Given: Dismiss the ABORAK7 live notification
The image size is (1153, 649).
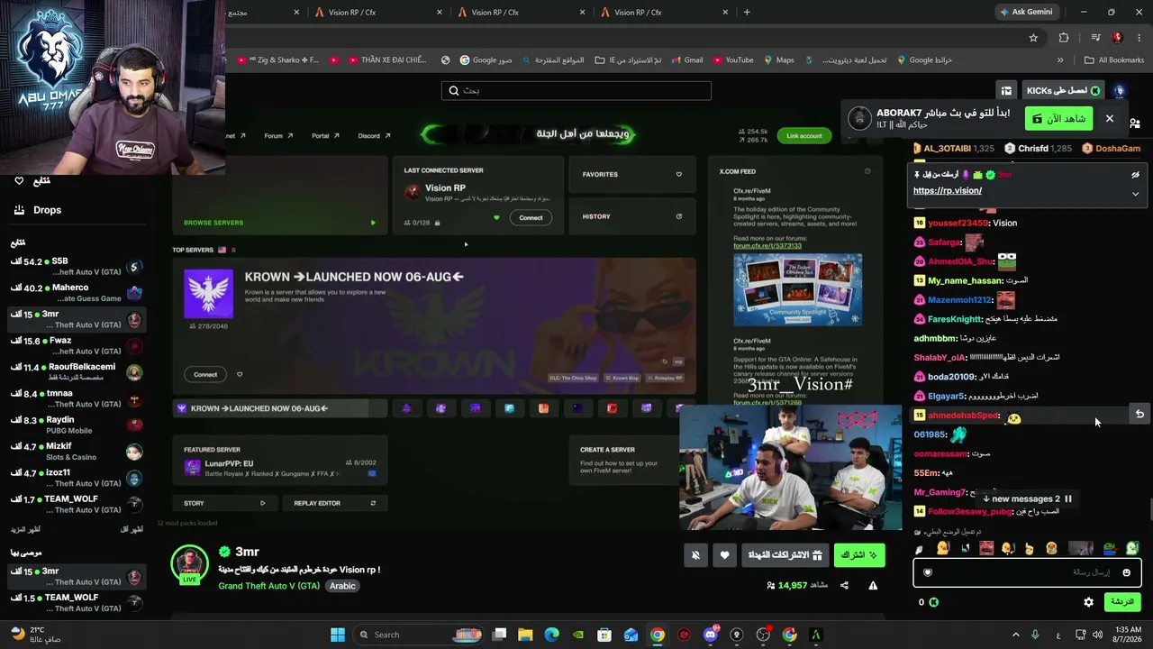Looking at the screenshot, I should point(1110,119).
